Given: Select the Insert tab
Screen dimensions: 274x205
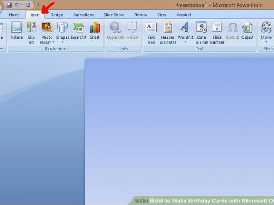Looking at the screenshot, I should coord(34,15).
